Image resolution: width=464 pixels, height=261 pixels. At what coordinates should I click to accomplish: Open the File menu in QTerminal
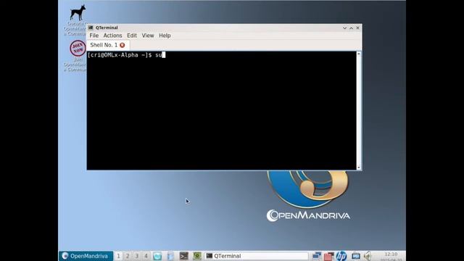[94, 36]
